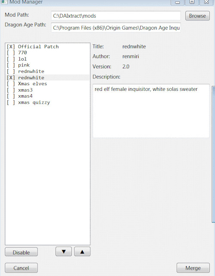This screenshot has height=276, width=215.
Task: Click the Browse button for mod path
Action: coord(197,16)
